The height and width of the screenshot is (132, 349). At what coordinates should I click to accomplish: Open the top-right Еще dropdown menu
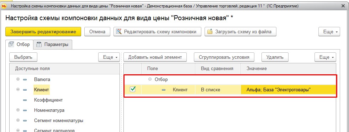click(x=329, y=31)
